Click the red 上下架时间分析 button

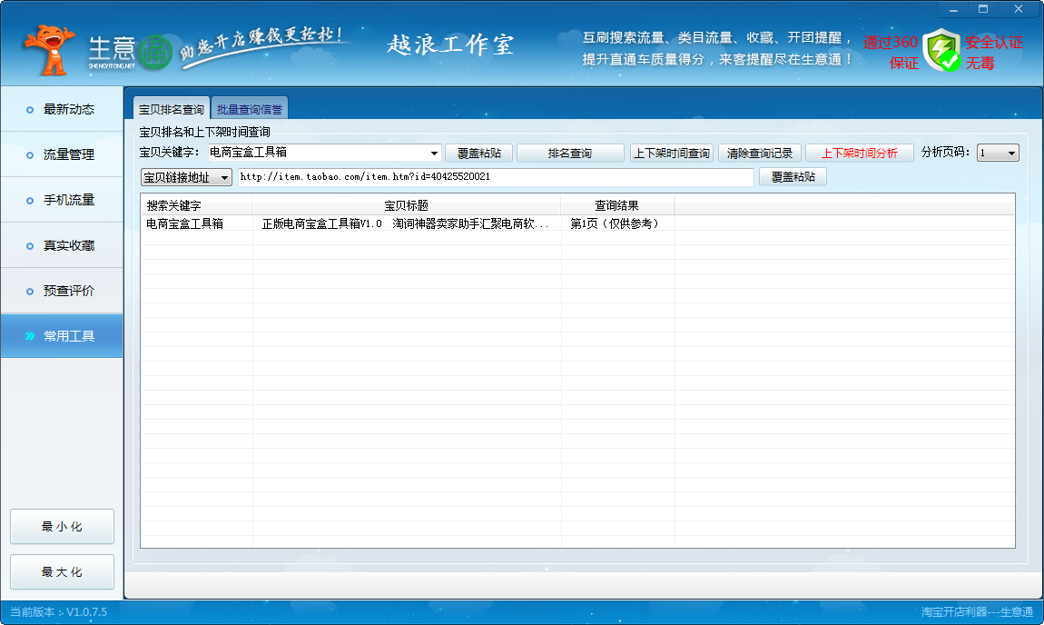pos(859,154)
